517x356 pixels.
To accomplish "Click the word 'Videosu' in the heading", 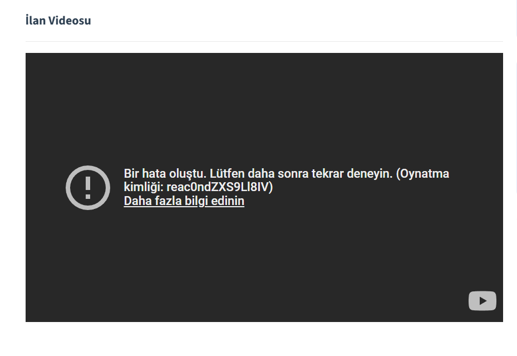I will pyautogui.click(x=70, y=21).
